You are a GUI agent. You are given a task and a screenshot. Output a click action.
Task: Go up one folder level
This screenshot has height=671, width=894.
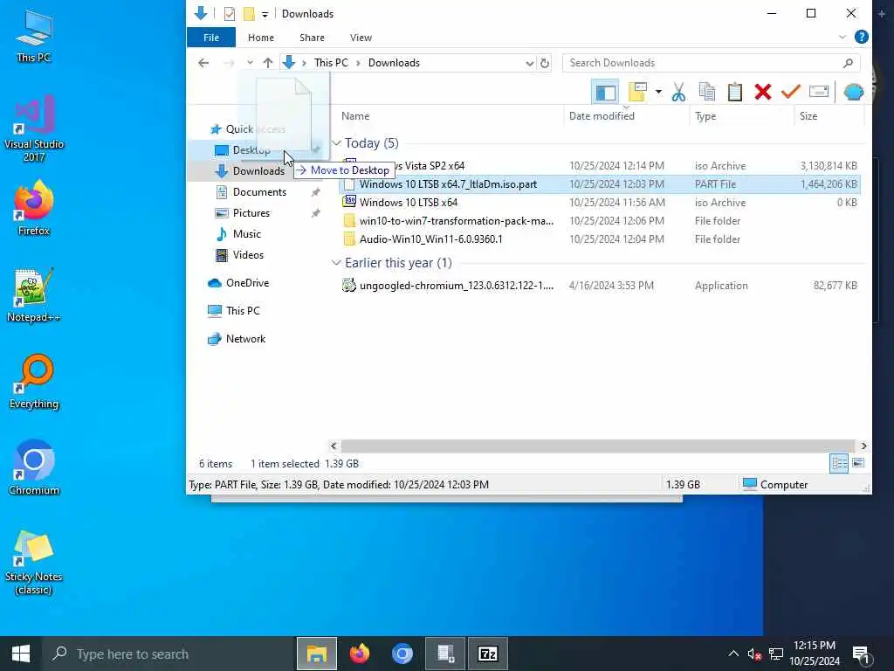[267, 63]
